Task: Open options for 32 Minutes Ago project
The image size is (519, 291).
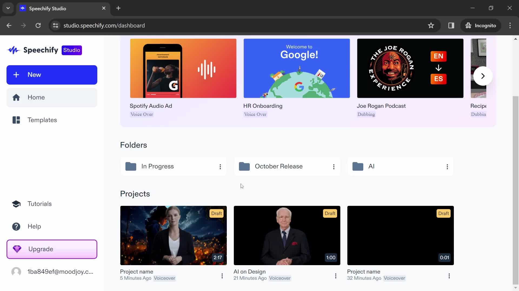Action: (x=449, y=276)
